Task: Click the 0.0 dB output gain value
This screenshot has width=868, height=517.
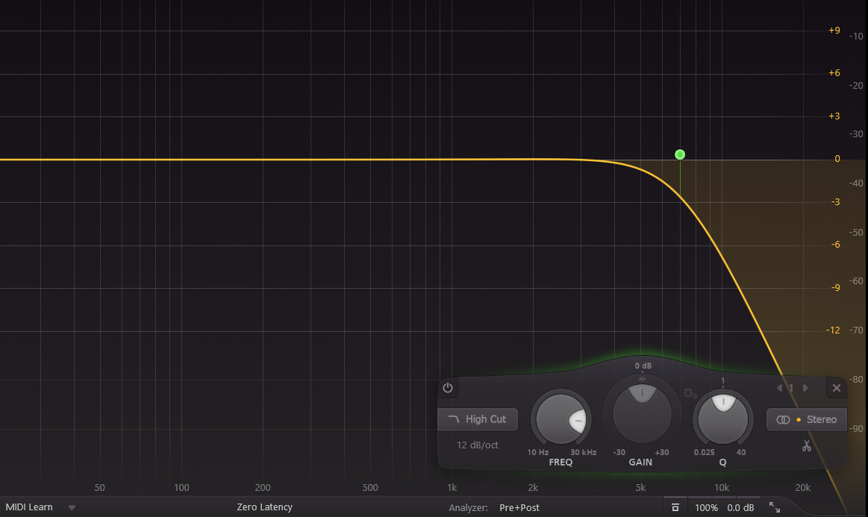Action: 740,507
